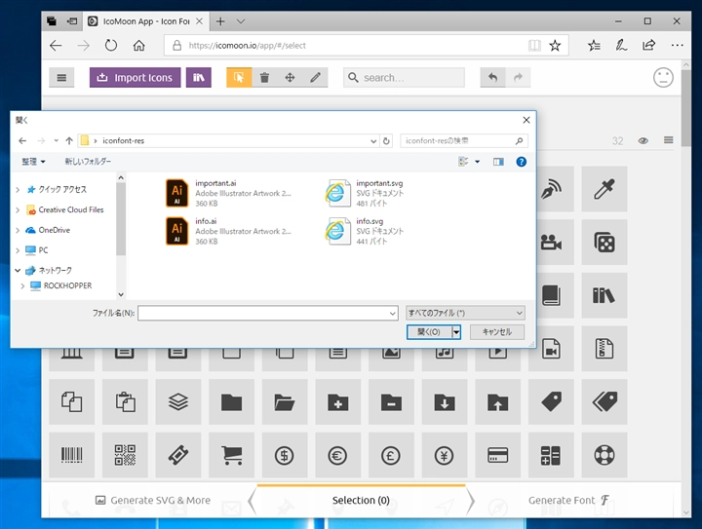
Task: Select the folder plus icon tile
Action: (338, 401)
